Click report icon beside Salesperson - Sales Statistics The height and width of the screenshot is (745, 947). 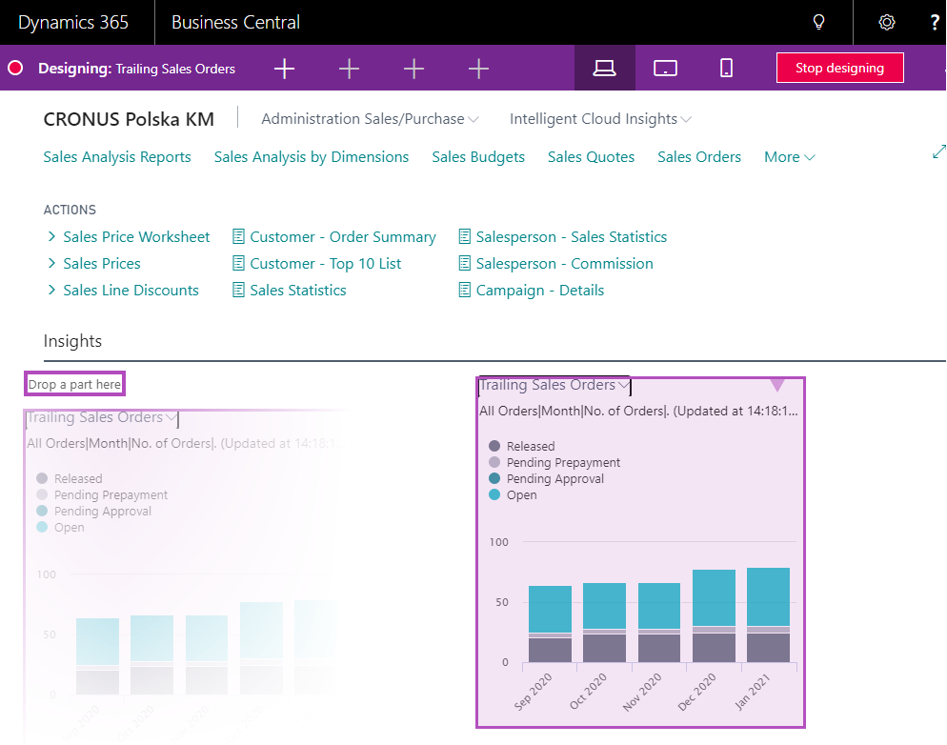464,236
